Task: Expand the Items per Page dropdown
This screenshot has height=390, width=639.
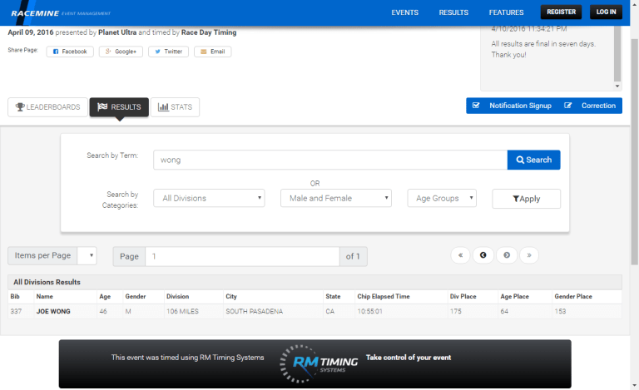Action: coord(87,256)
